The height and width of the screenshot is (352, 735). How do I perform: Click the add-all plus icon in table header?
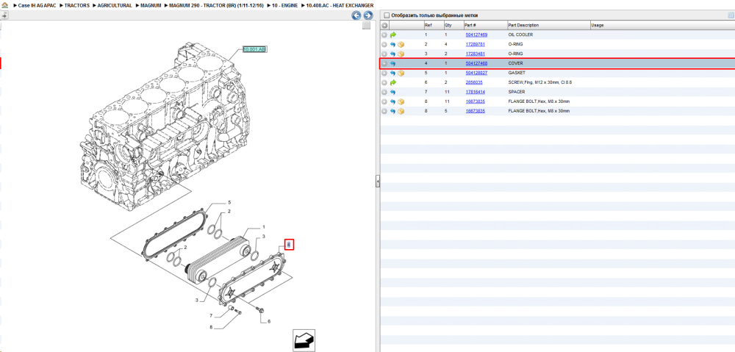point(384,25)
